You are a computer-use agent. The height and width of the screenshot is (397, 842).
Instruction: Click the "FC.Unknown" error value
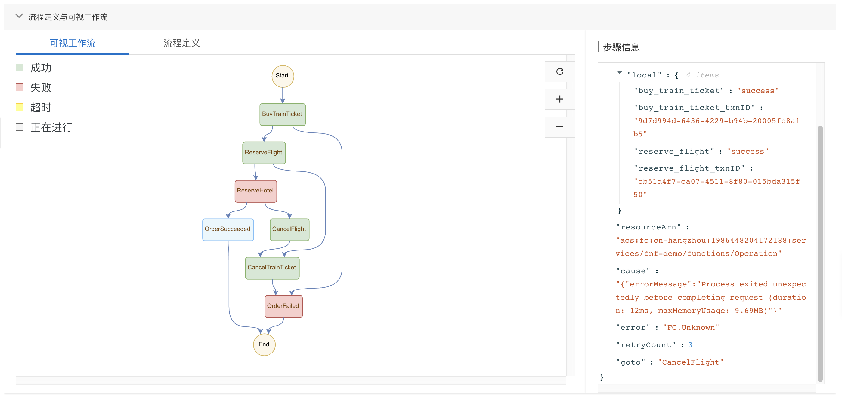(x=691, y=328)
